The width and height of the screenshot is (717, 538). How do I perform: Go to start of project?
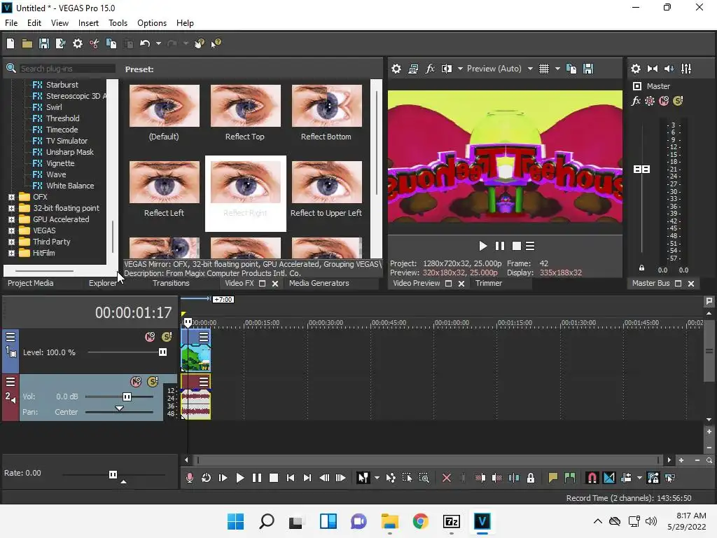coord(291,478)
